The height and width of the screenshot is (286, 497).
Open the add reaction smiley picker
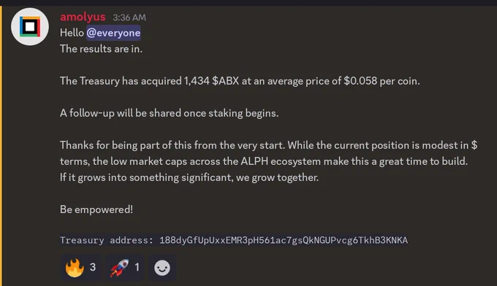(162, 268)
